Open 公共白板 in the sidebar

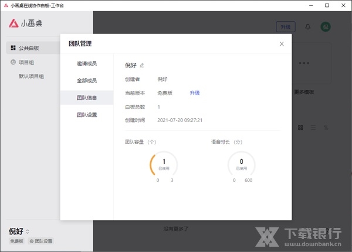click(x=33, y=48)
